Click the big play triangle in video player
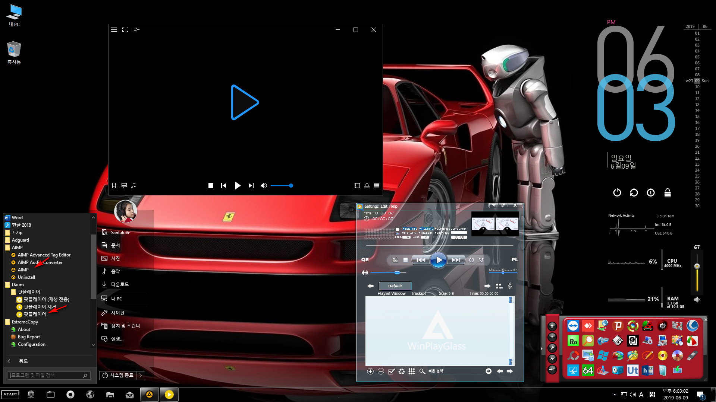 pos(245,102)
